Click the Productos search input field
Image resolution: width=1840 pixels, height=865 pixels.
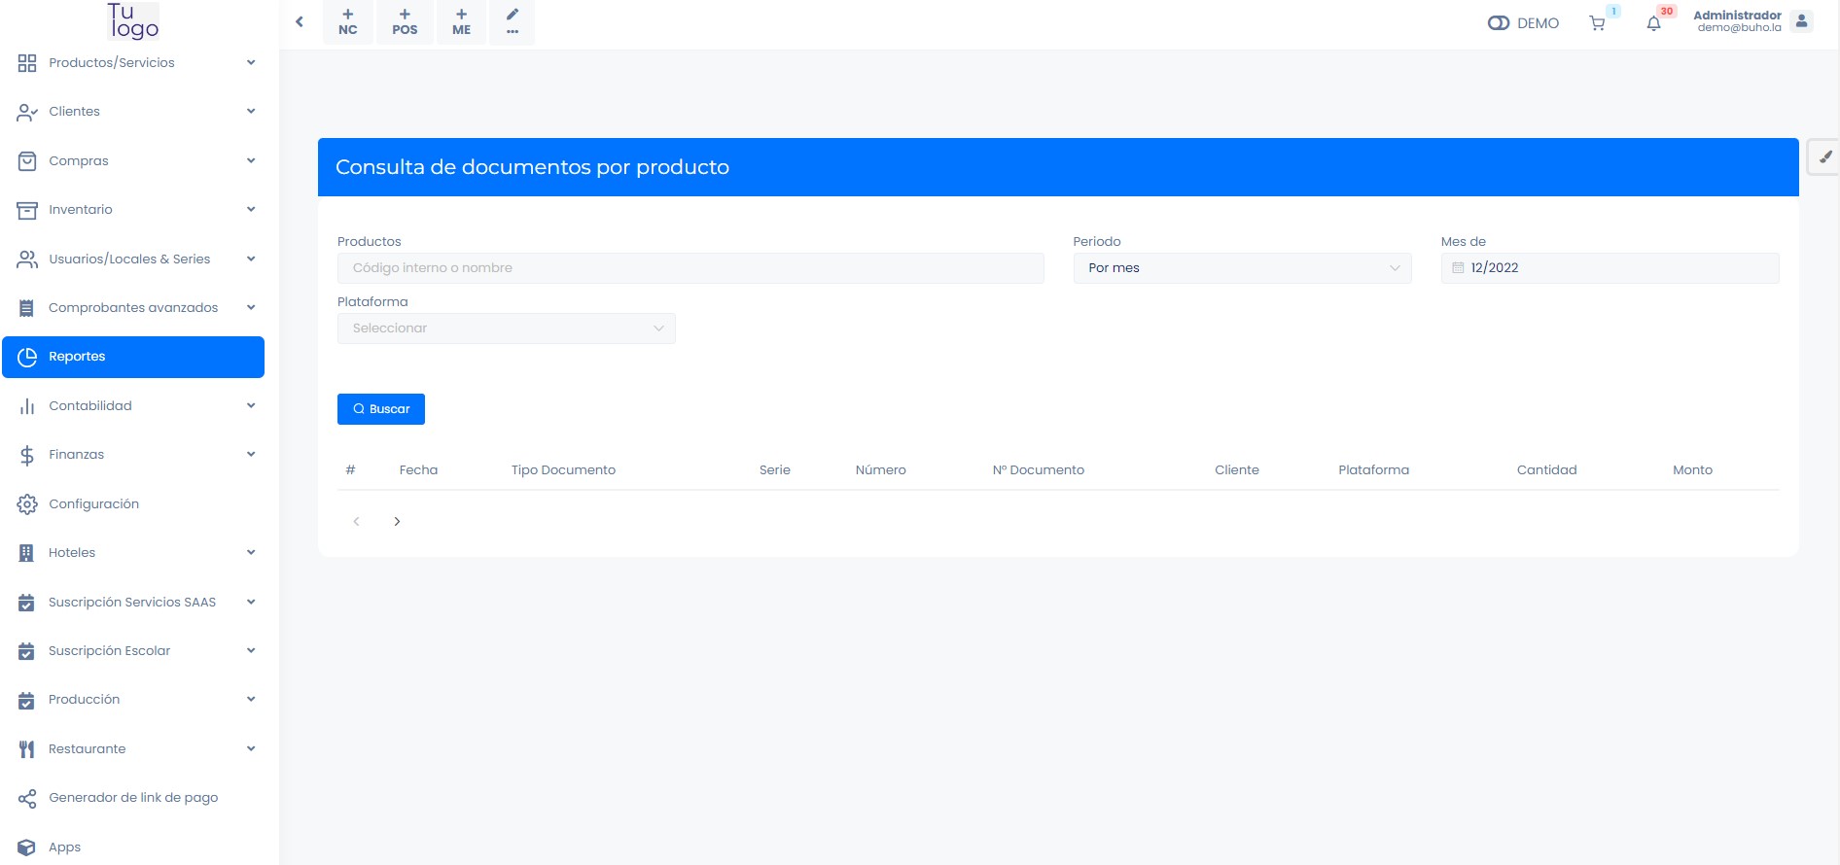click(690, 268)
